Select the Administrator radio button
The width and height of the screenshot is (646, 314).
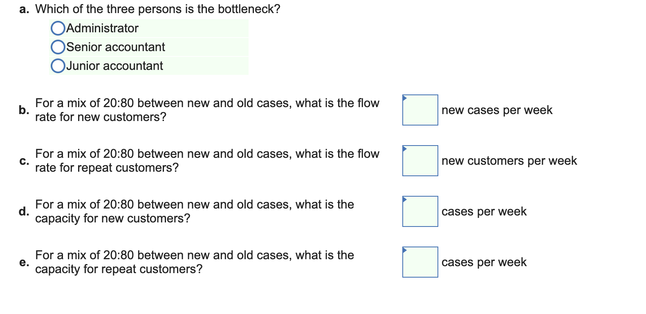click(58, 28)
